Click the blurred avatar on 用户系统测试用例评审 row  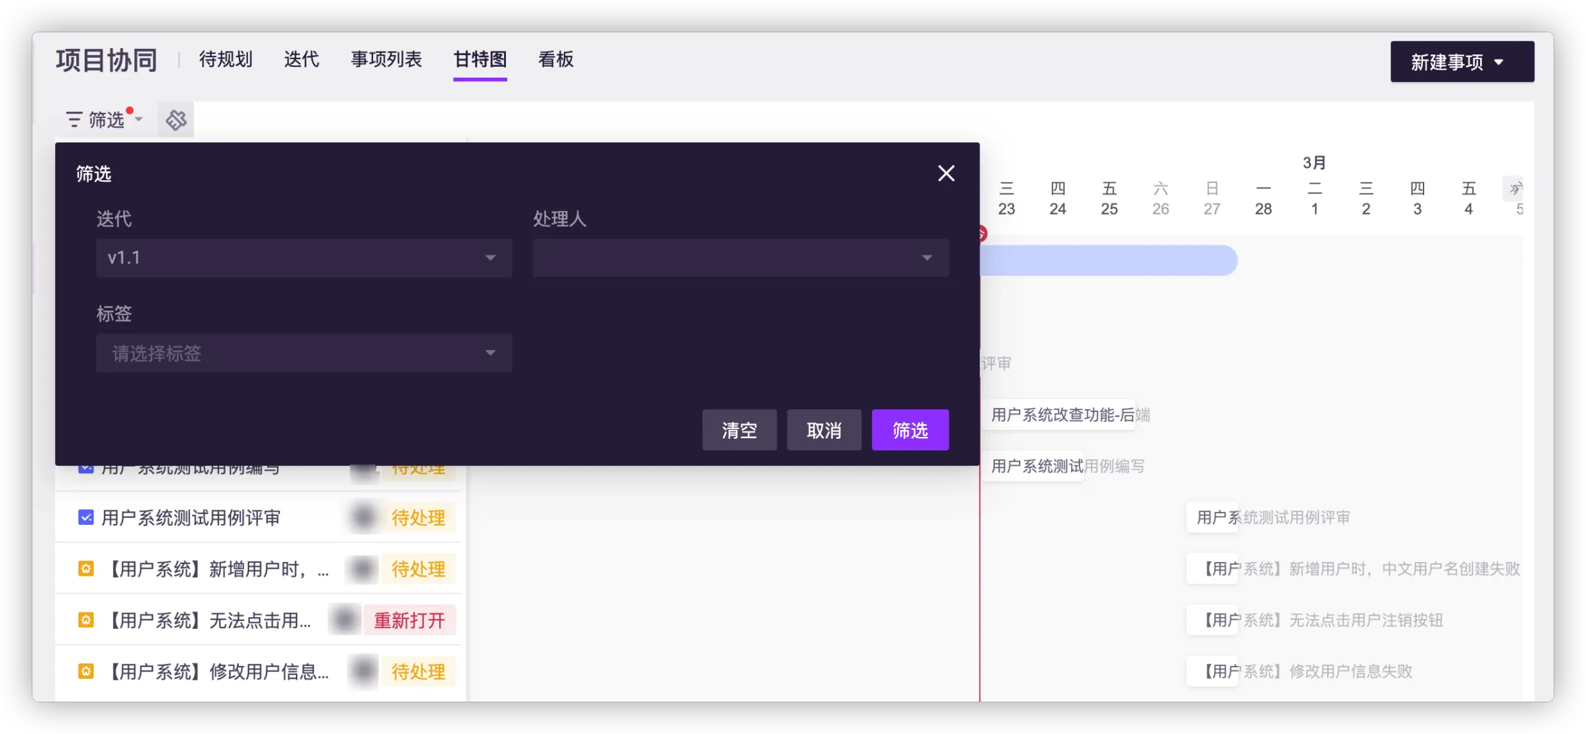(x=363, y=517)
